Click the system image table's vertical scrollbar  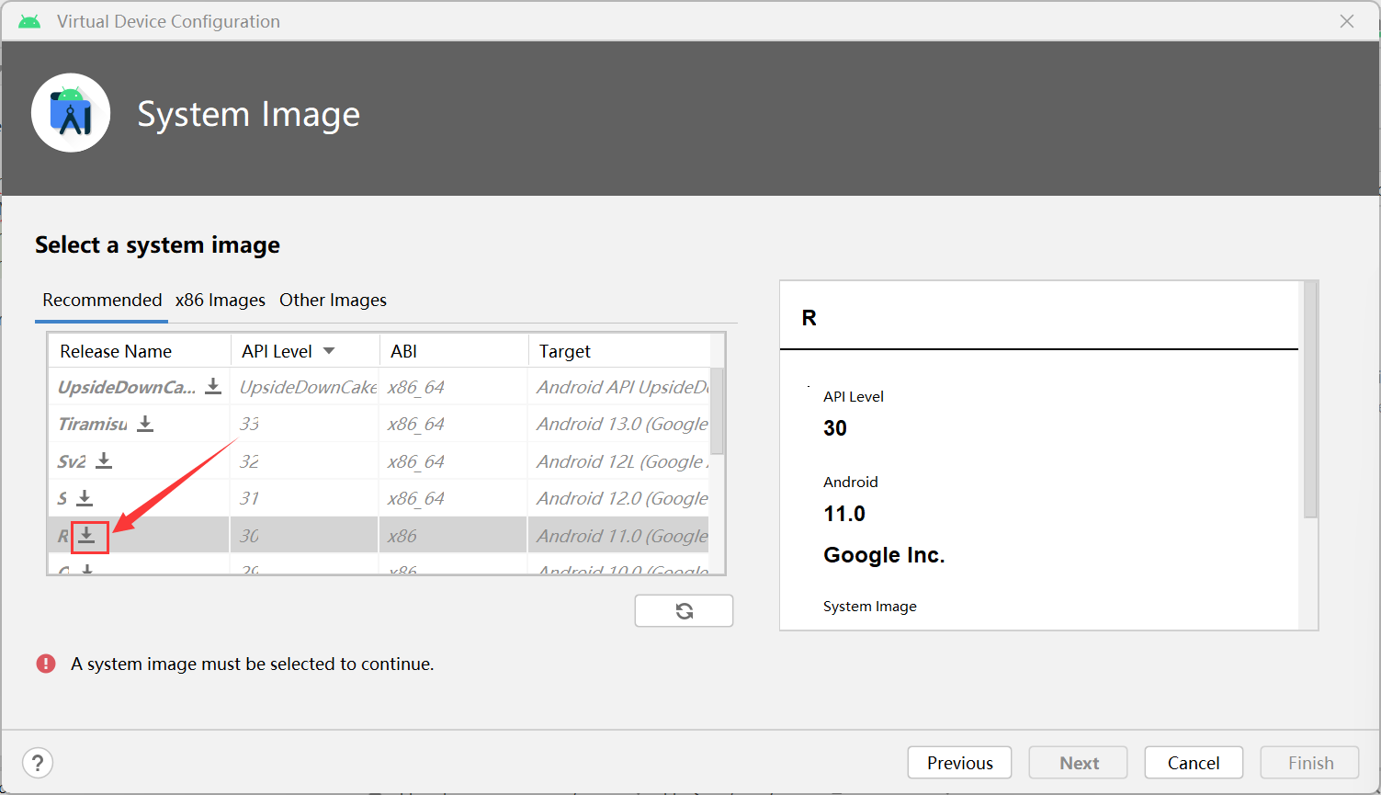coord(718,411)
